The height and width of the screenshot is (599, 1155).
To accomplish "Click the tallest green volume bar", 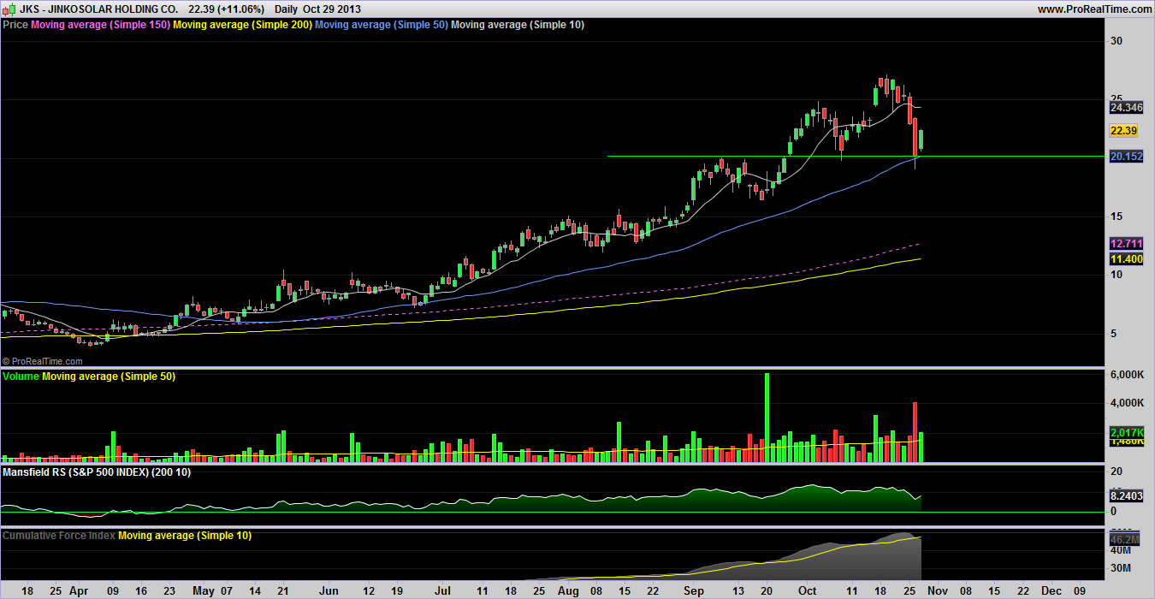I will 767,418.
